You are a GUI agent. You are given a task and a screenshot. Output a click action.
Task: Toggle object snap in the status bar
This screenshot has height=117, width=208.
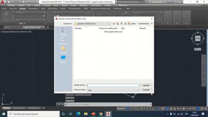[x=157, y=109]
